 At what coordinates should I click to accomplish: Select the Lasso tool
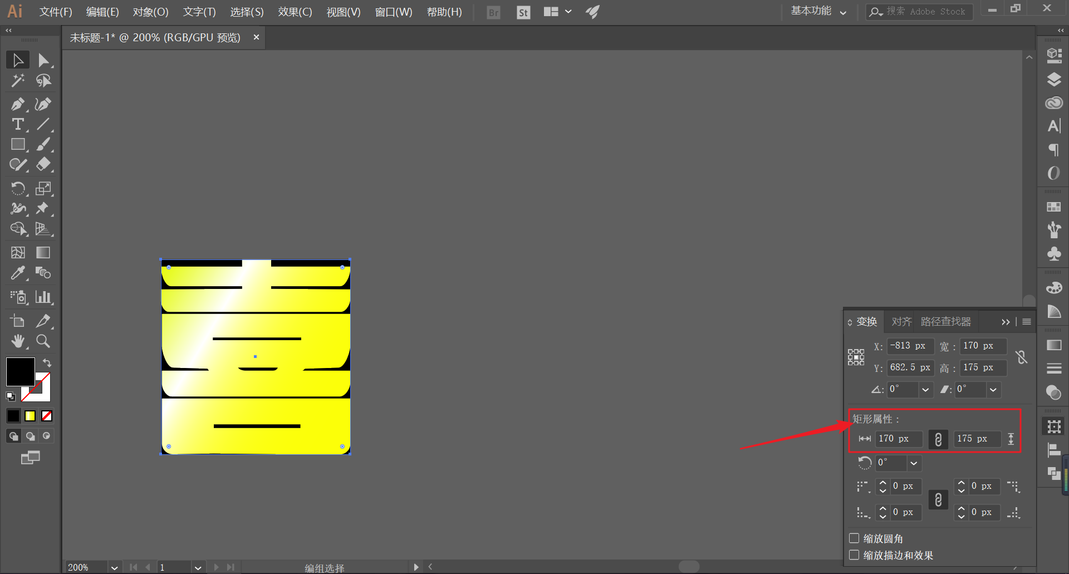point(43,81)
